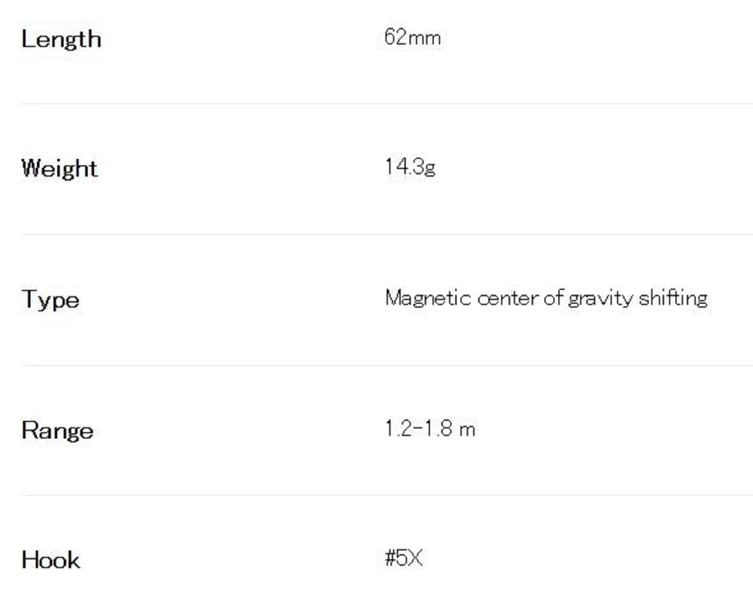Select the 1.2-1.8 m range value
This screenshot has width=753, height=614.
click(x=430, y=429)
